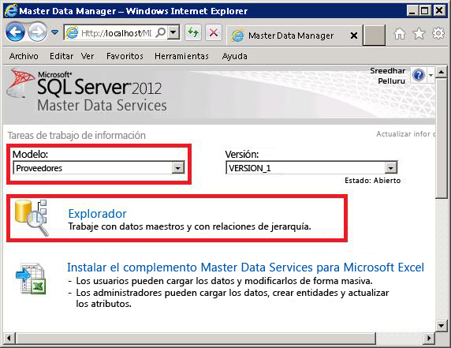
Task: Open the Modelo dropdown showing Proveedores
Action: pos(99,168)
